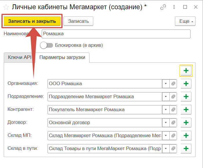Expand the Контрагент dropdown list
This screenshot has height=168, width=203.
[x=166, y=110]
